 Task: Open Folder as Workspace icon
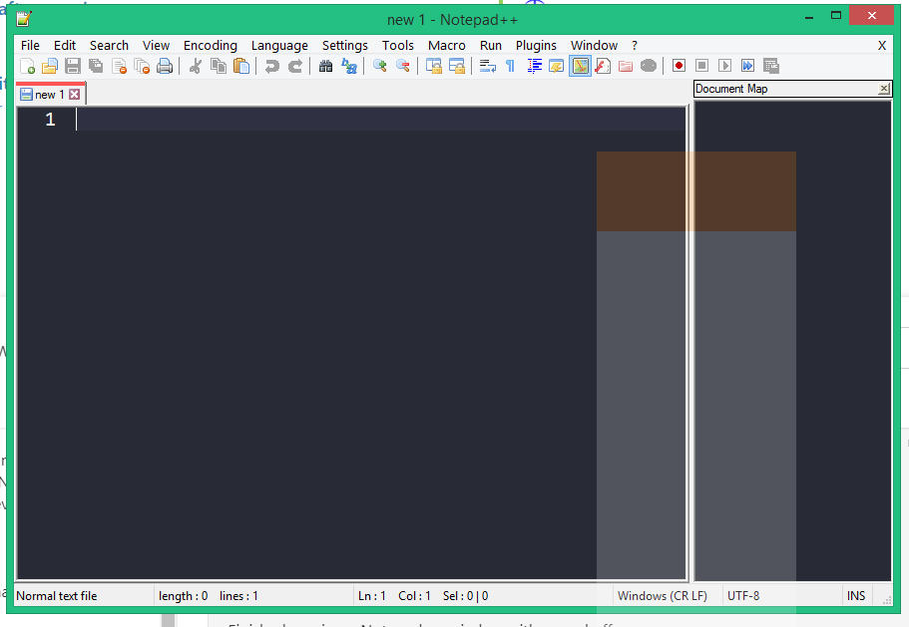point(626,66)
